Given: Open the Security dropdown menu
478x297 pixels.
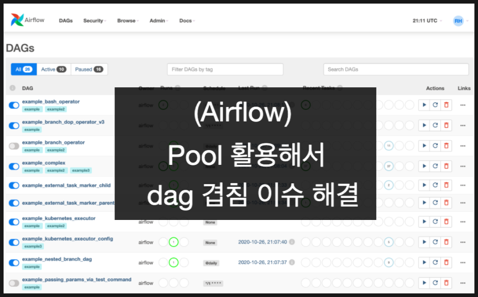Looking at the screenshot, I should point(95,21).
